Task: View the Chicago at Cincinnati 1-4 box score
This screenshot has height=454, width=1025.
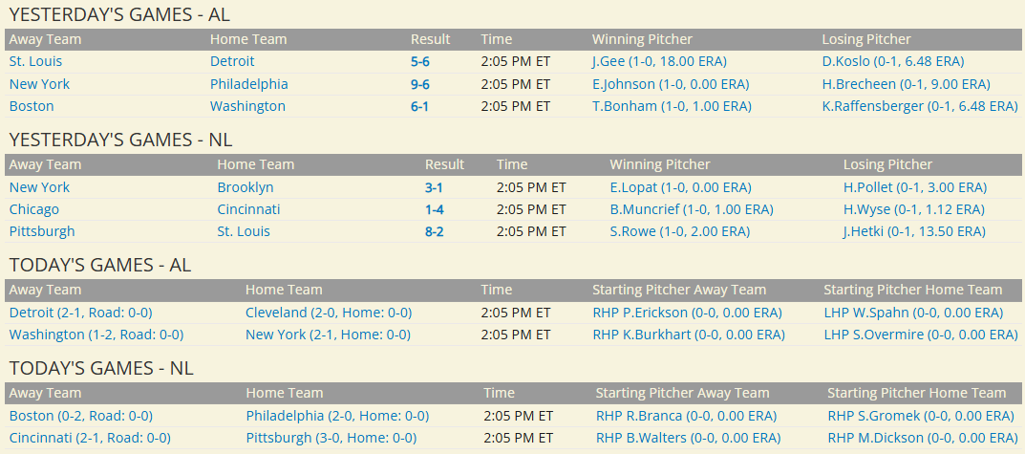Action: pos(434,209)
